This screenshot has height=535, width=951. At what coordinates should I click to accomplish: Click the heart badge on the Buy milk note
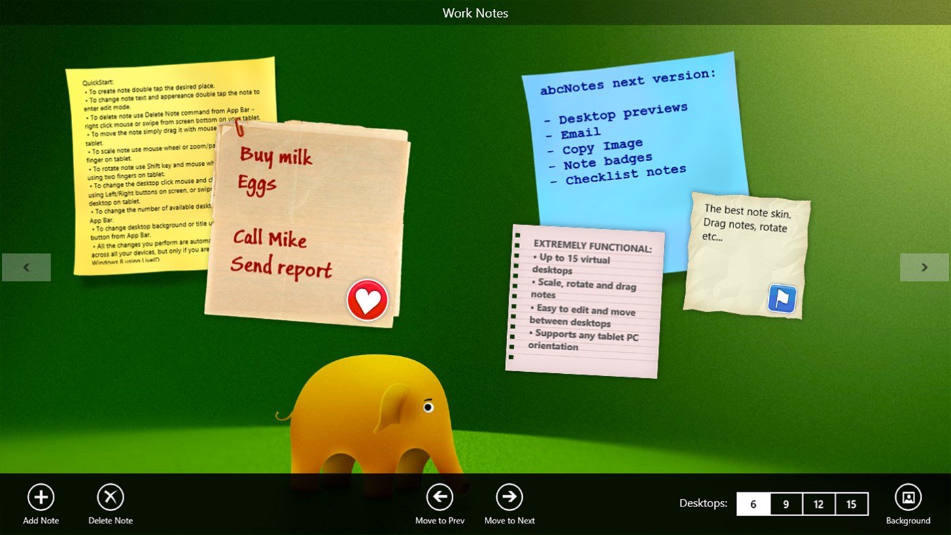(x=367, y=299)
